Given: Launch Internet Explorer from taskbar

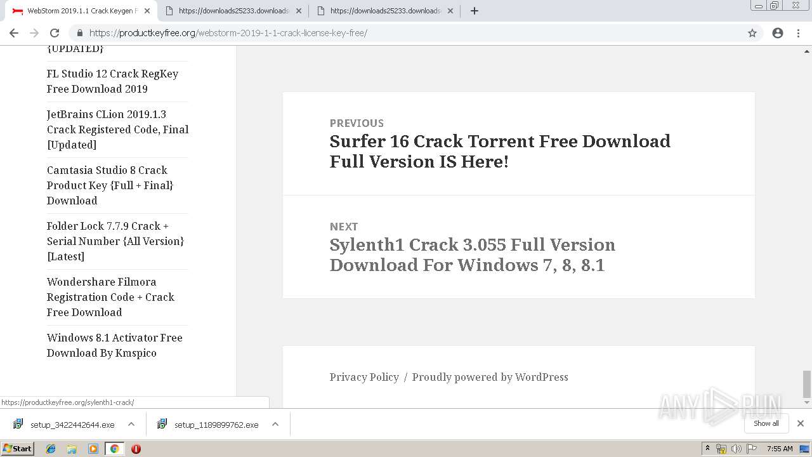Looking at the screenshot, I should pyautogui.click(x=51, y=449).
